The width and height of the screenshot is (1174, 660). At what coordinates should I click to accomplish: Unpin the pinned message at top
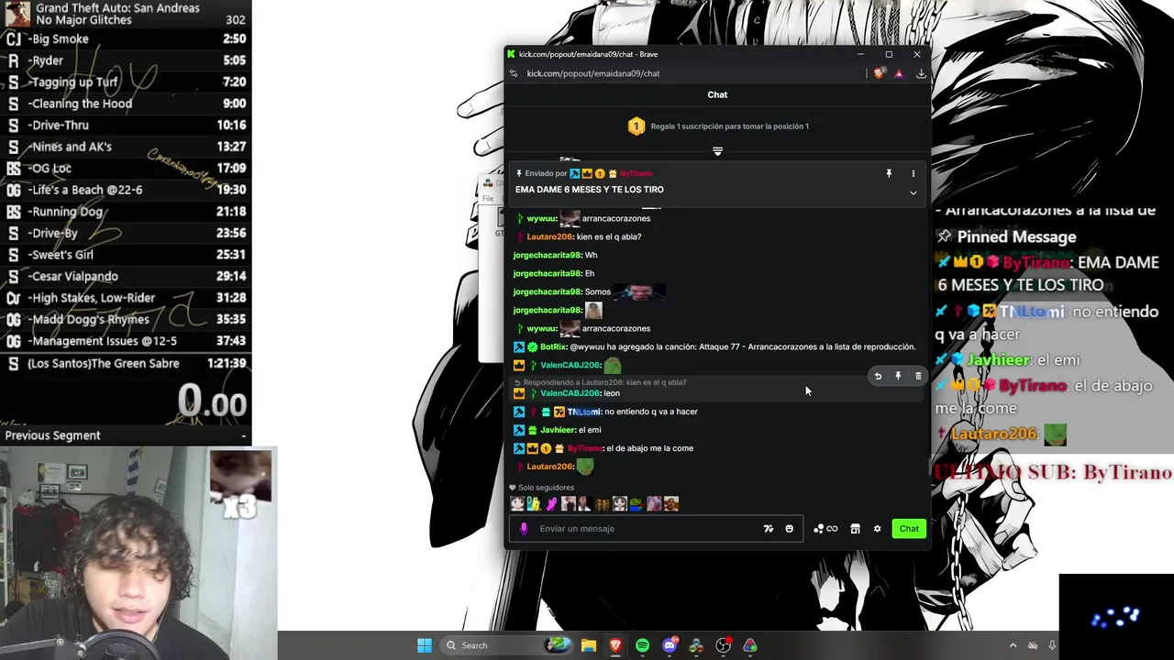tap(889, 173)
